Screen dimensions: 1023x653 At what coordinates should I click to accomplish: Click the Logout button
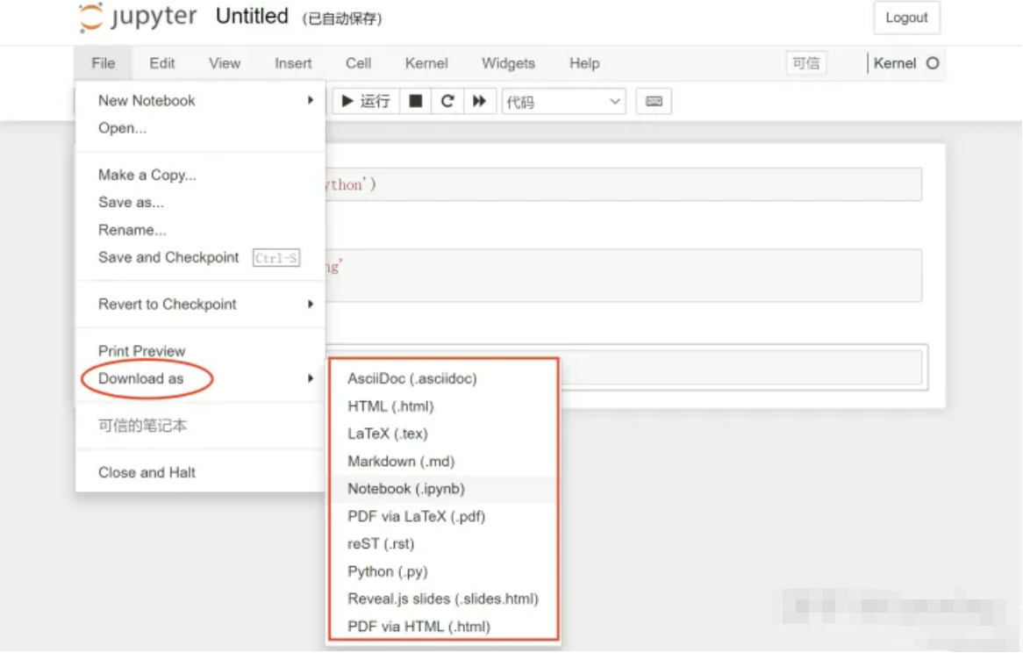pyautogui.click(x=906, y=18)
